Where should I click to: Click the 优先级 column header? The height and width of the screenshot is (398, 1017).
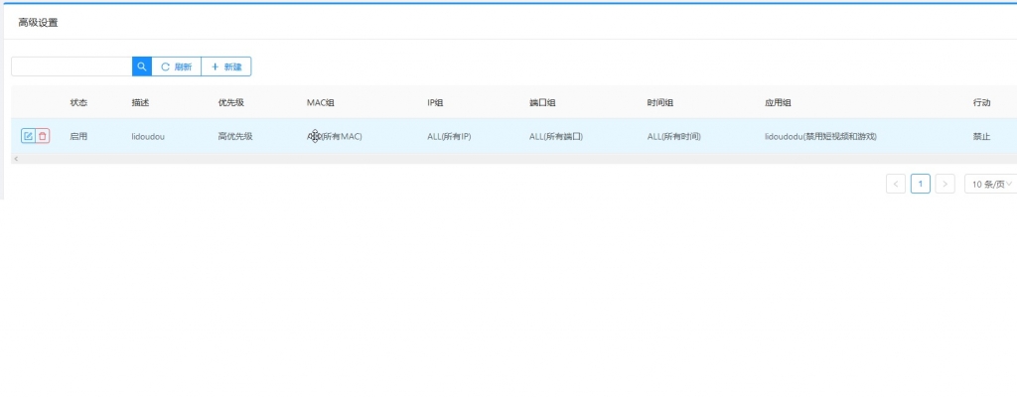tap(230, 103)
